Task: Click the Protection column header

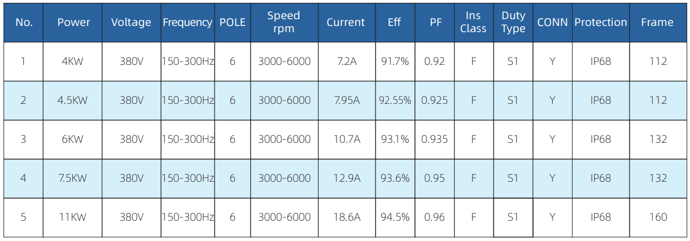Action: point(600,23)
